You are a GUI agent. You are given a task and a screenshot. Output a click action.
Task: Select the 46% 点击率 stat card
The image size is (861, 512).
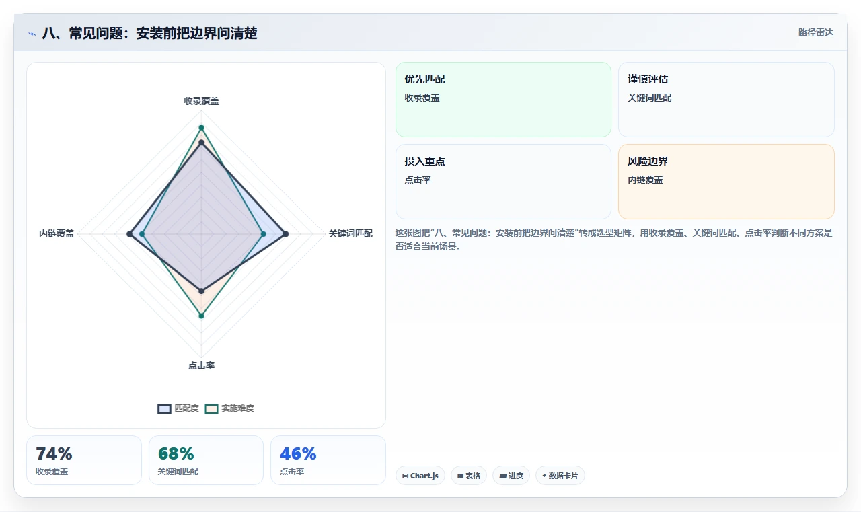click(328, 460)
